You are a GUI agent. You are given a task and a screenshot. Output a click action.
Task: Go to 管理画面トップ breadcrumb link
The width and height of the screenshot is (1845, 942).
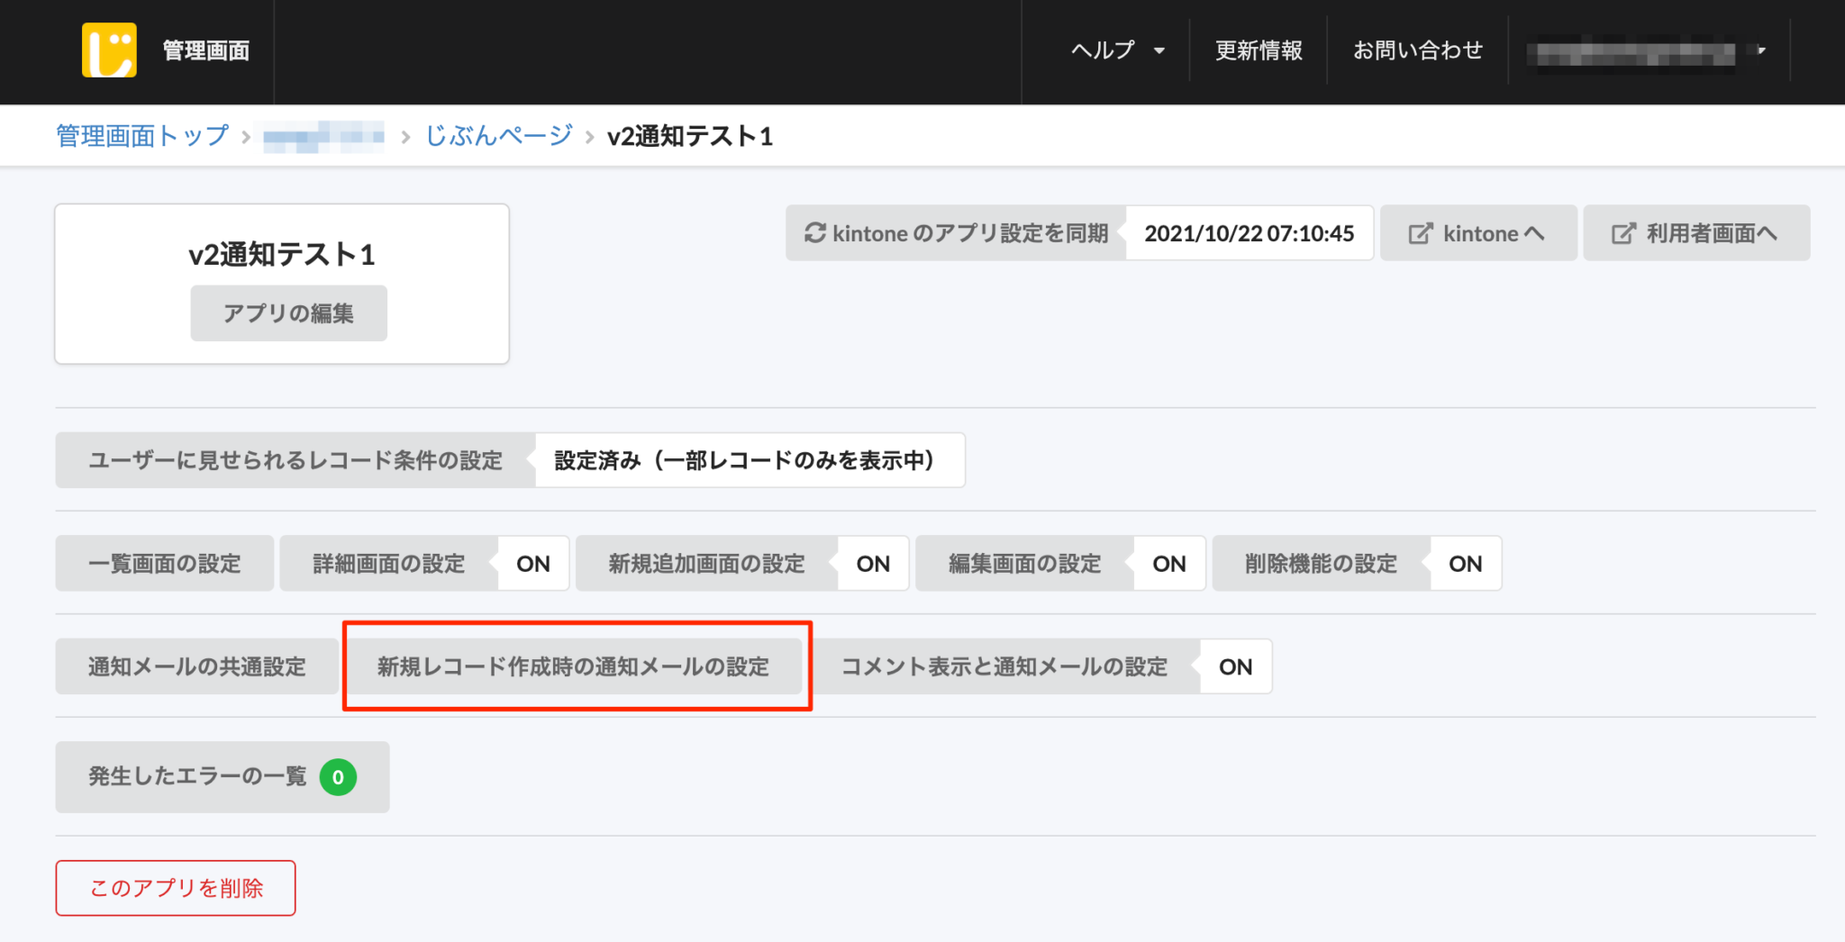(x=142, y=136)
